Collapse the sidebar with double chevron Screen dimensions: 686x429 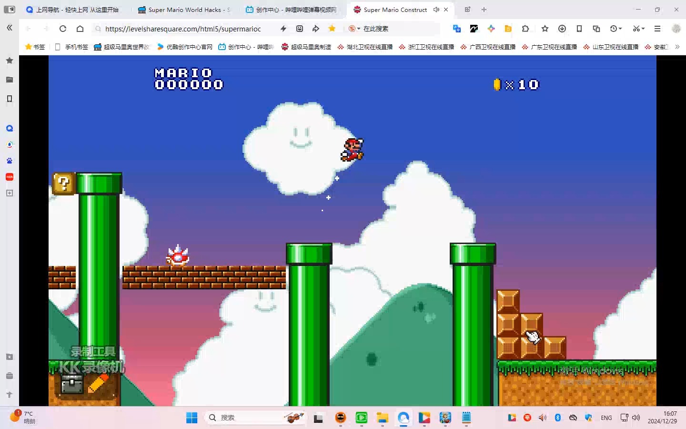pyautogui.click(x=10, y=28)
